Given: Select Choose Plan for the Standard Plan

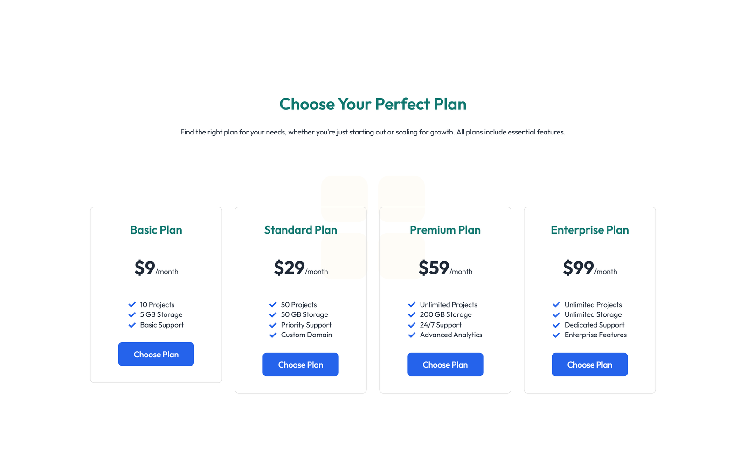Looking at the screenshot, I should click(x=300, y=364).
